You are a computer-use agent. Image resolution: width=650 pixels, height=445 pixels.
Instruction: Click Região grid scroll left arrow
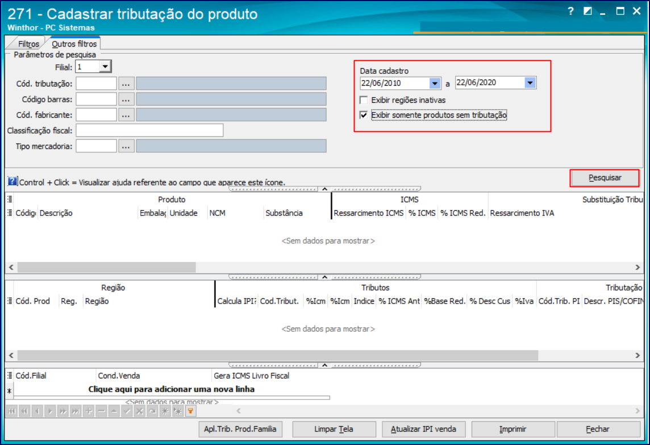[11, 355]
